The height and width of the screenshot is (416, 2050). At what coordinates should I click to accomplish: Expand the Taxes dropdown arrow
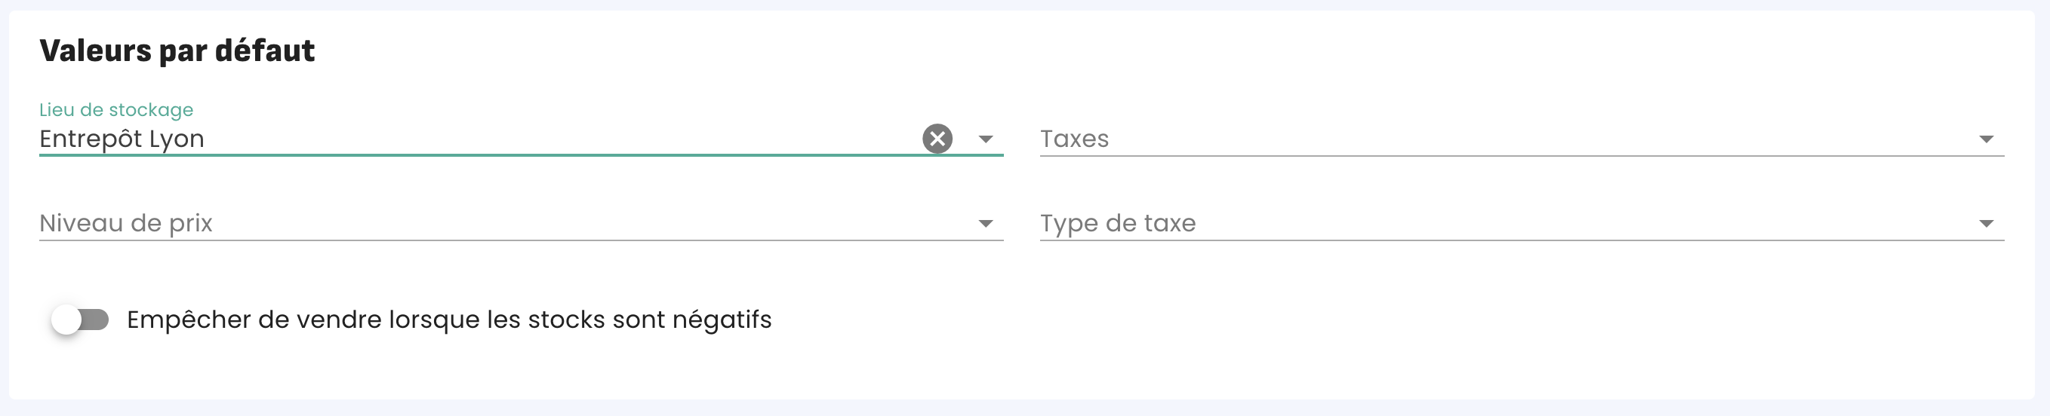[x=1986, y=139]
